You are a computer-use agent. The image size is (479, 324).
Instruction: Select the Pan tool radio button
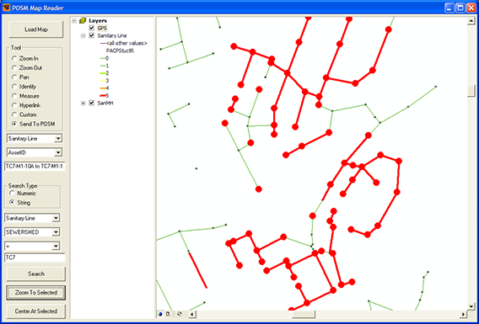point(14,77)
